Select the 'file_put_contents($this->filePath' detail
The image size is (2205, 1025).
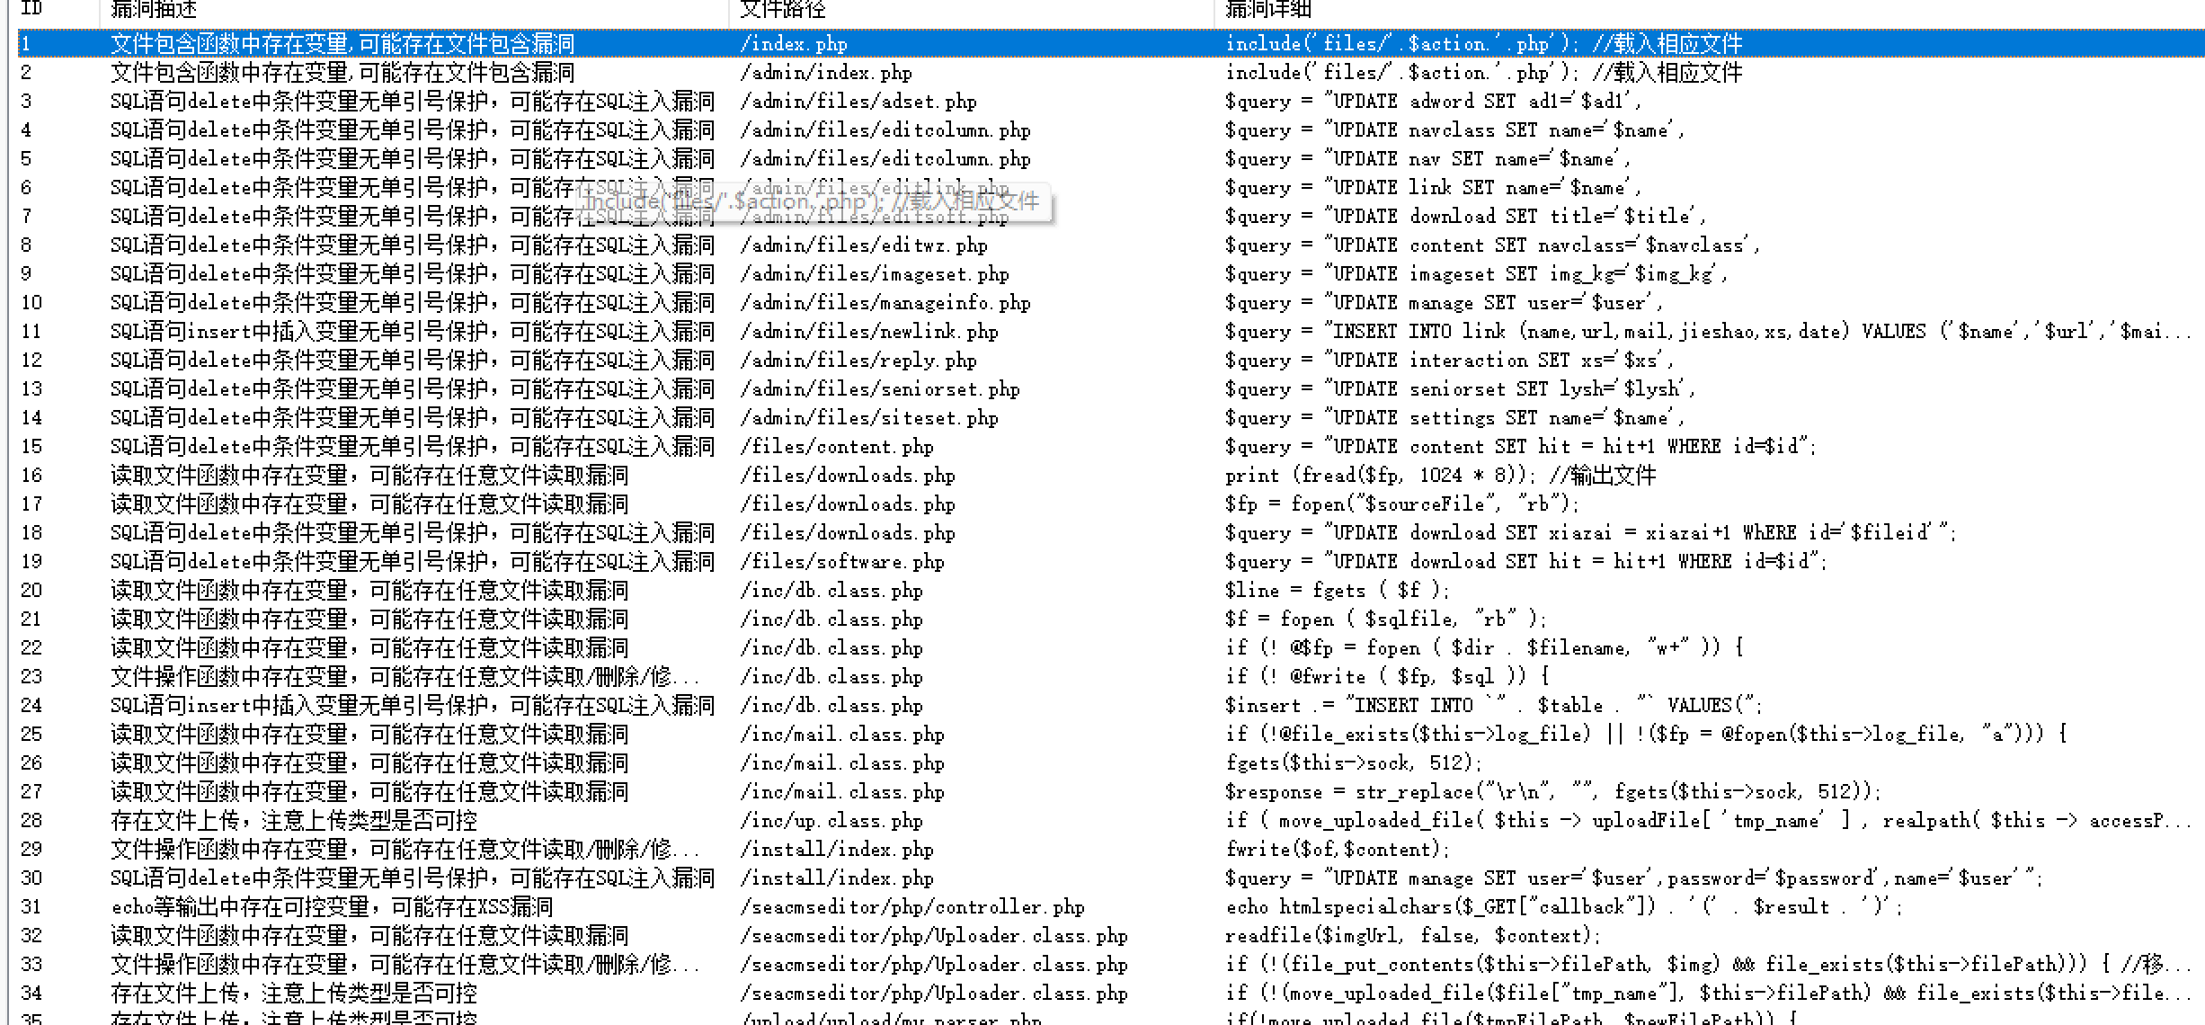1708,964
